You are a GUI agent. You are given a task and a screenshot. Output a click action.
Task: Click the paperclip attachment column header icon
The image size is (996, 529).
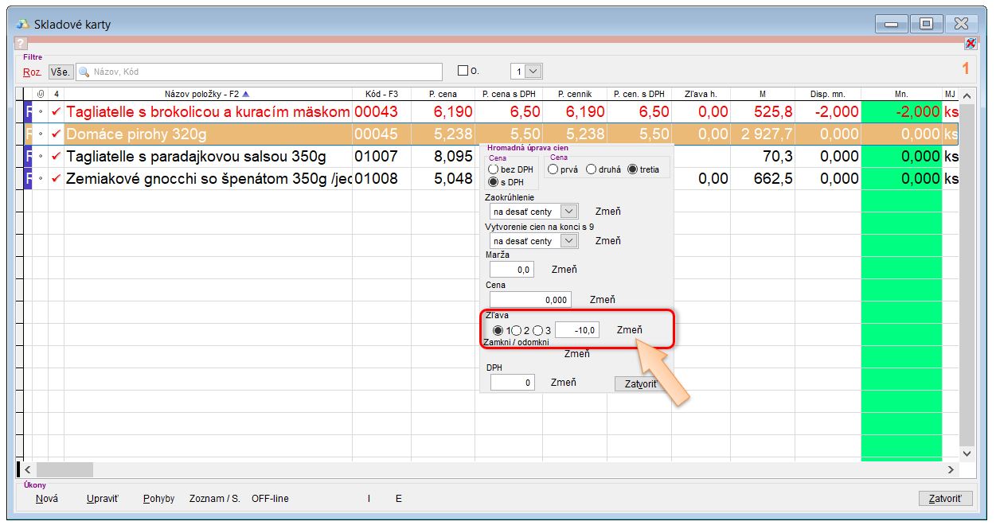tap(41, 94)
